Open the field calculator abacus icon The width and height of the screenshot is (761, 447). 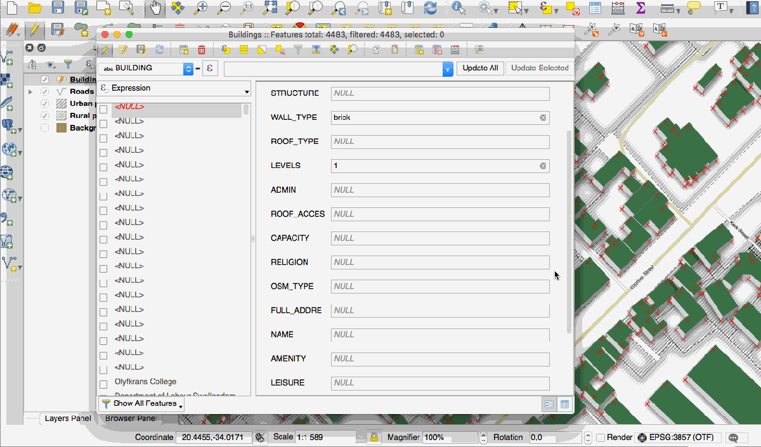618,8
